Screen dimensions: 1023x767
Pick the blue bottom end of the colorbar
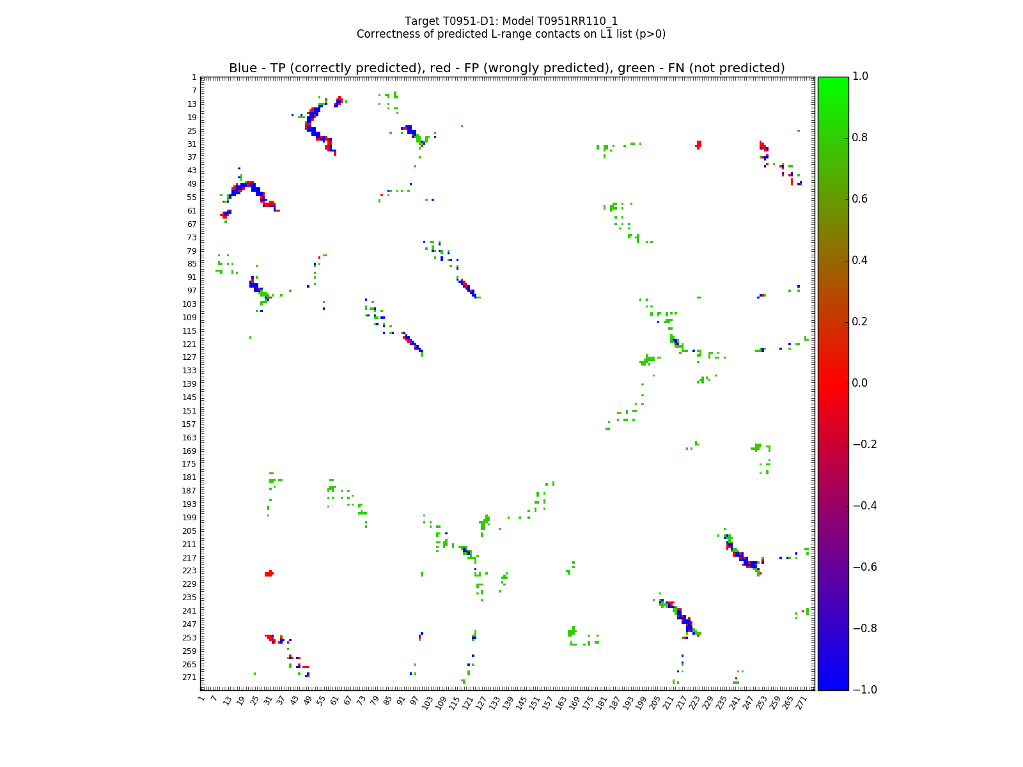(x=833, y=686)
